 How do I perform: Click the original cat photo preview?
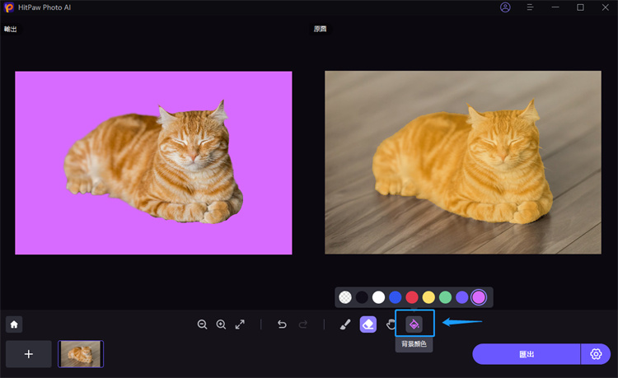(x=463, y=162)
